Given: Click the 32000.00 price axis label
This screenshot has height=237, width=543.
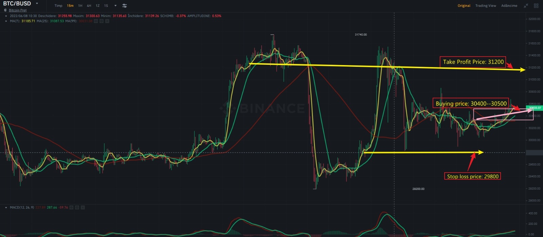Looking at the screenshot, I should (534, 19).
